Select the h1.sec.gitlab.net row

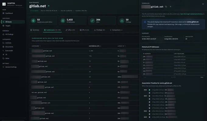(84, 92)
